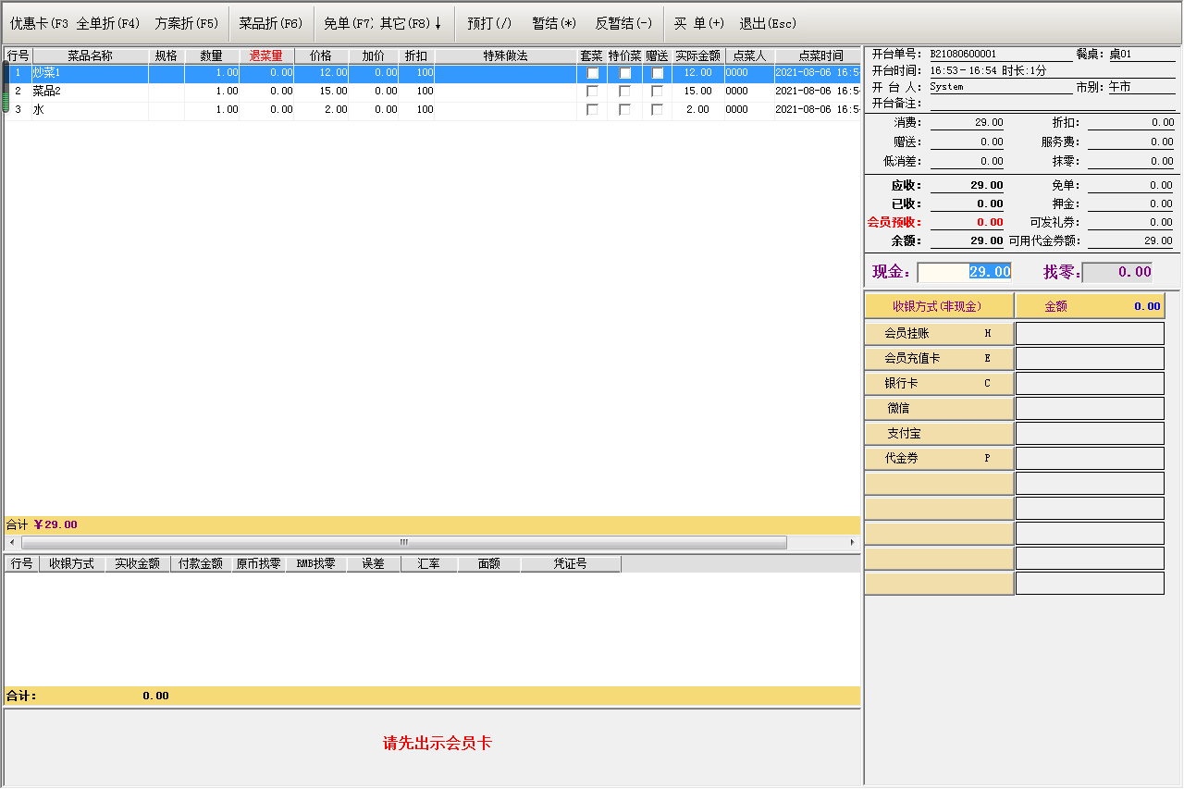Expand the 其它 (F8) dropdown menu
Screen dimensions: 1184x789
pyautogui.click(x=411, y=23)
